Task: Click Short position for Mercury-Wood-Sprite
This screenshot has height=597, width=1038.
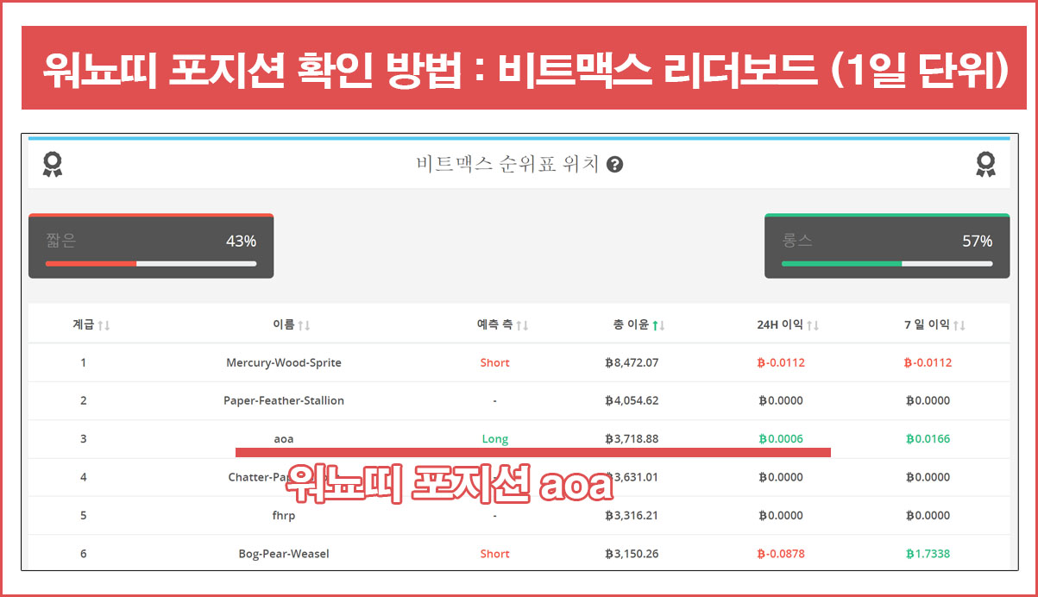Action: click(495, 362)
